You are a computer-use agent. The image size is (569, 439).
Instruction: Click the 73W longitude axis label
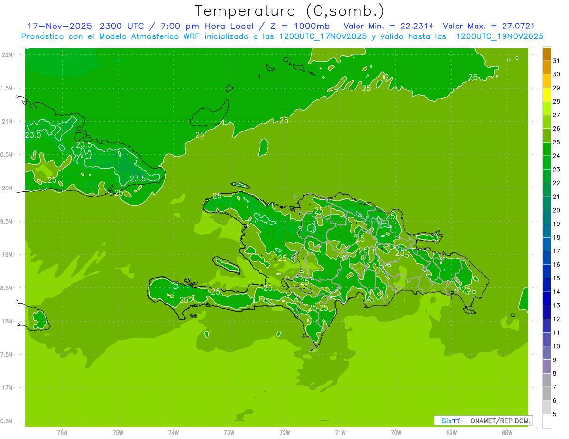coord(229,432)
